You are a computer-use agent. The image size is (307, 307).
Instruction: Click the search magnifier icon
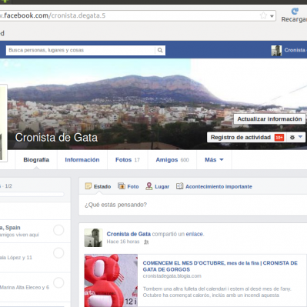click(160, 50)
